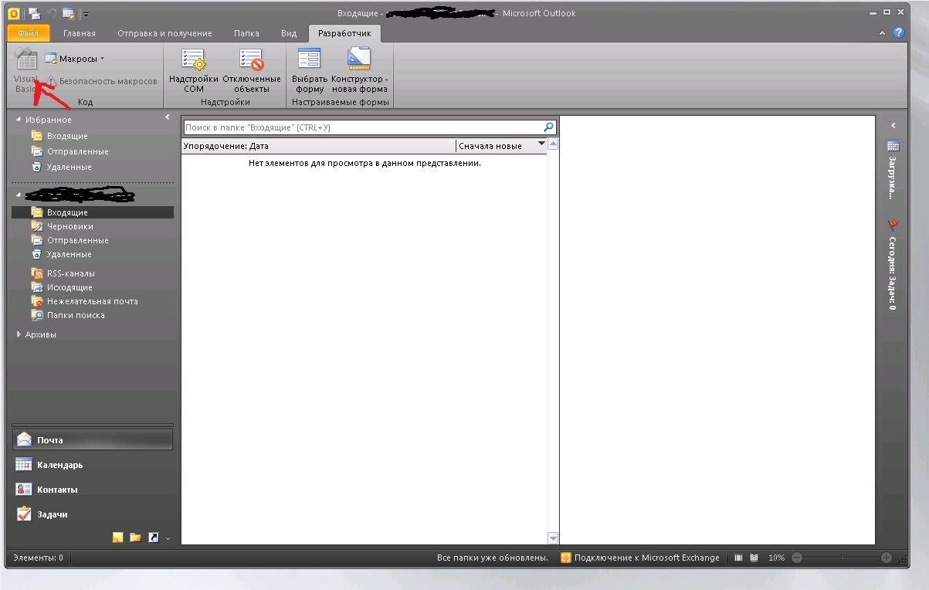The image size is (929, 590).
Task: Expand the To-Do bar arrow
Action: click(893, 125)
